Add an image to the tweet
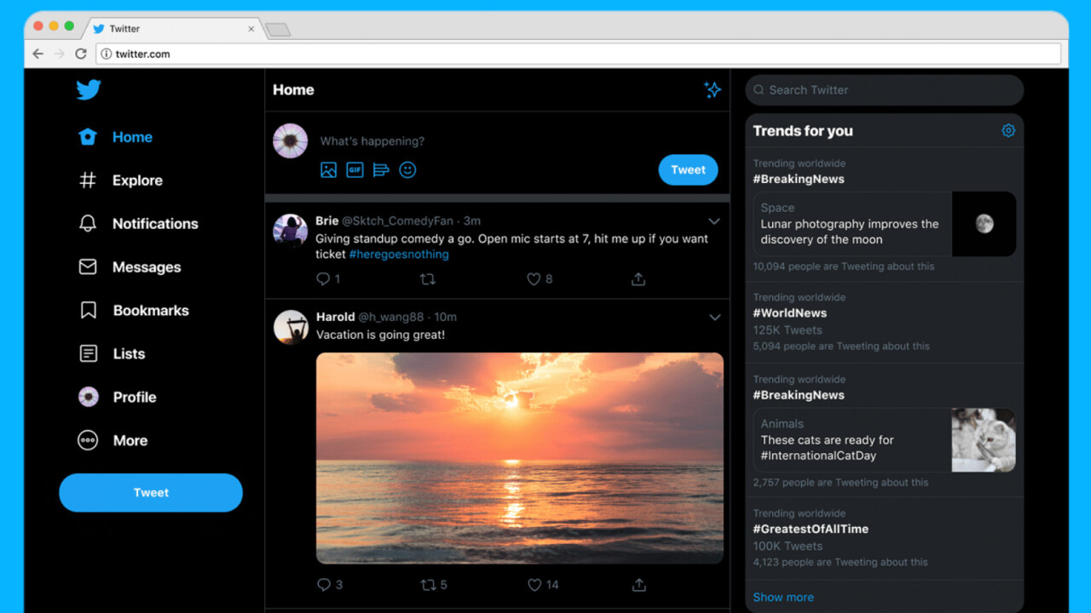The width and height of the screenshot is (1091, 613). pyautogui.click(x=328, y=170)
